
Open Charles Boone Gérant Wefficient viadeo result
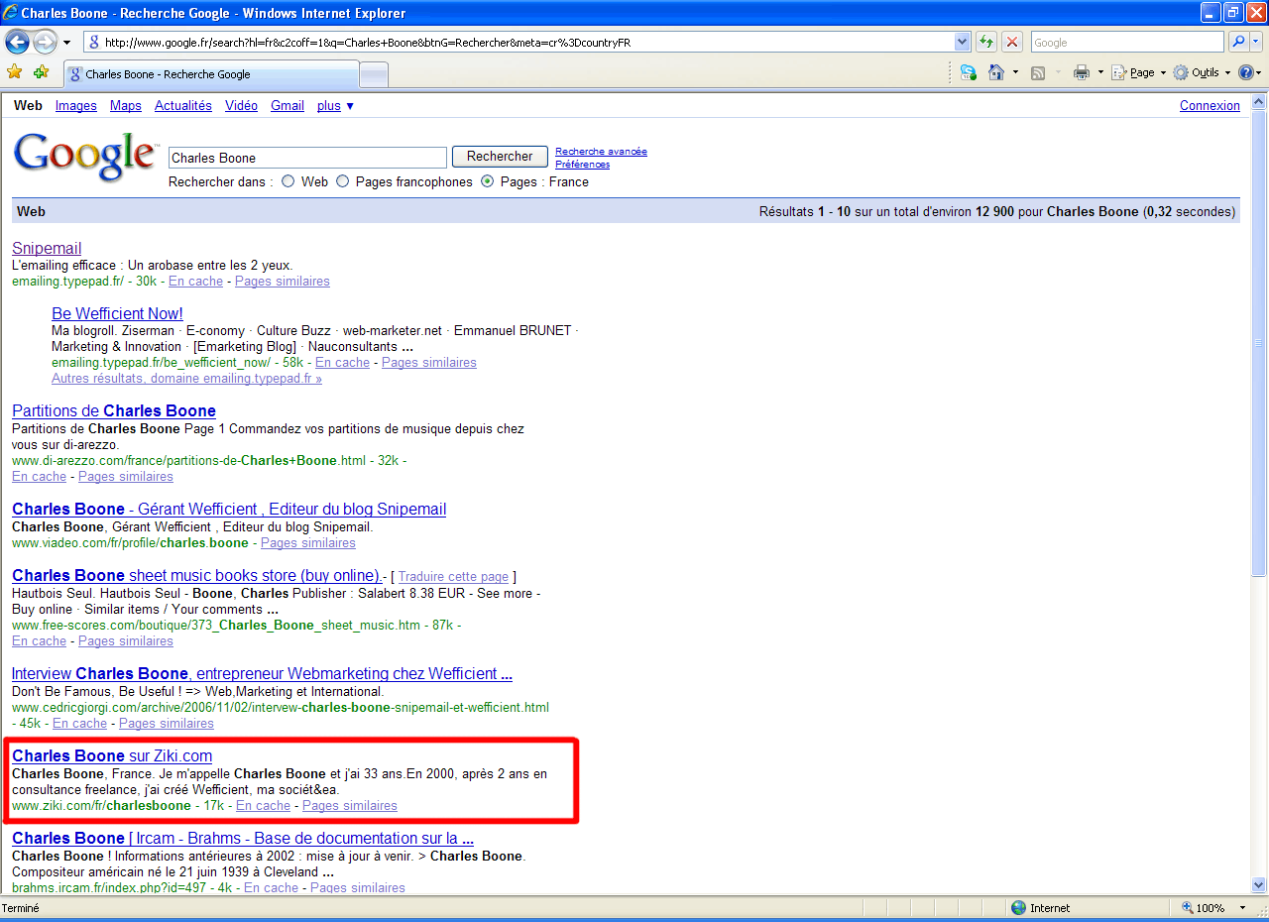pos(229,509)
